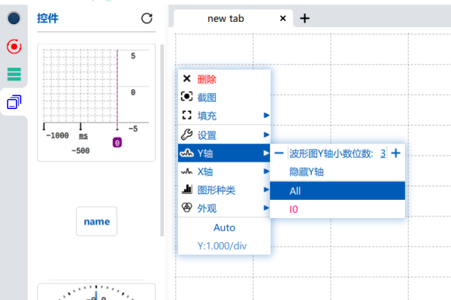This screenshot has height=300, width=451.
Task: Expand the 填充 submenu arrow
Action: coord(266,115)
